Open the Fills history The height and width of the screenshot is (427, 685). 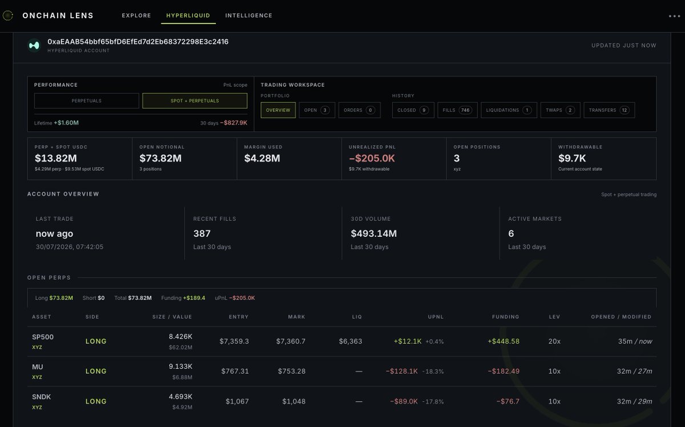458,110
